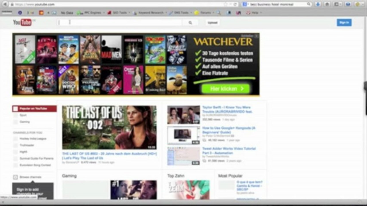
Task: Open the search engine selector dropdown
Action: point(245,4)
